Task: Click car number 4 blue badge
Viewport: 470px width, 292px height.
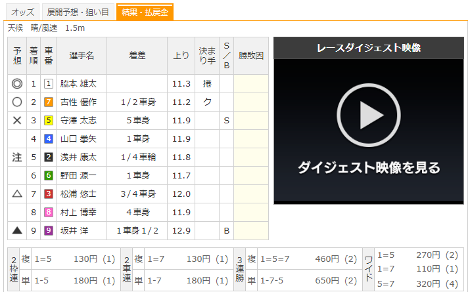Action: pyautogui.click(x=49, y=138)
